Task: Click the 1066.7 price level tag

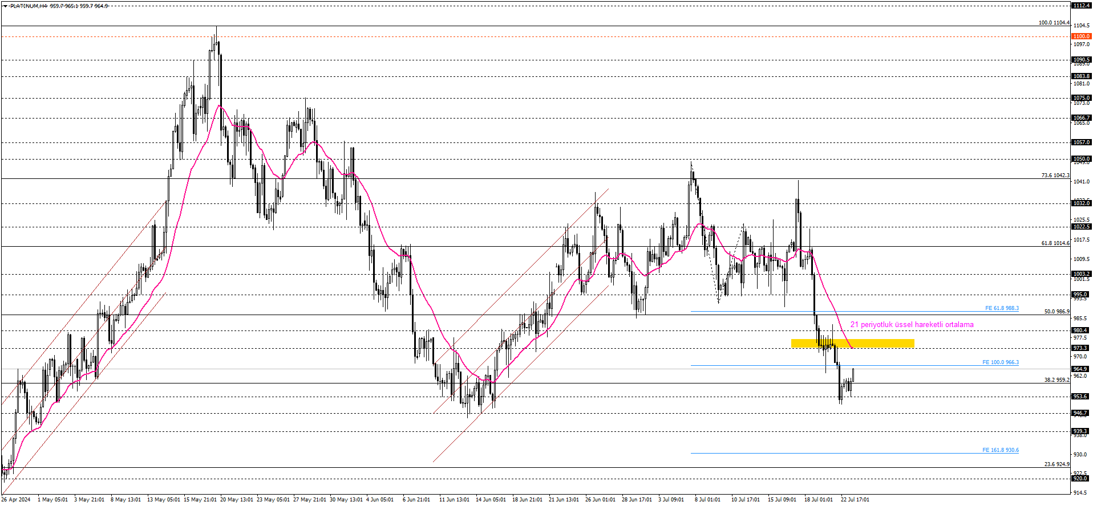Action: click(x=1081, y=118)
